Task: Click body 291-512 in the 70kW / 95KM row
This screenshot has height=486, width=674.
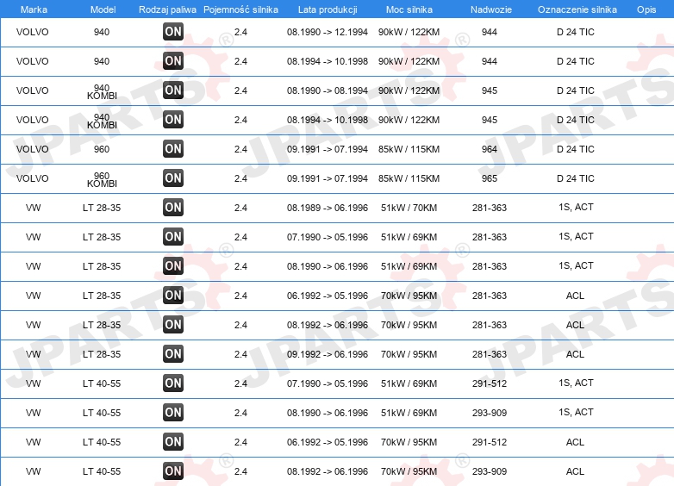Action: click(x=490, y=442)
